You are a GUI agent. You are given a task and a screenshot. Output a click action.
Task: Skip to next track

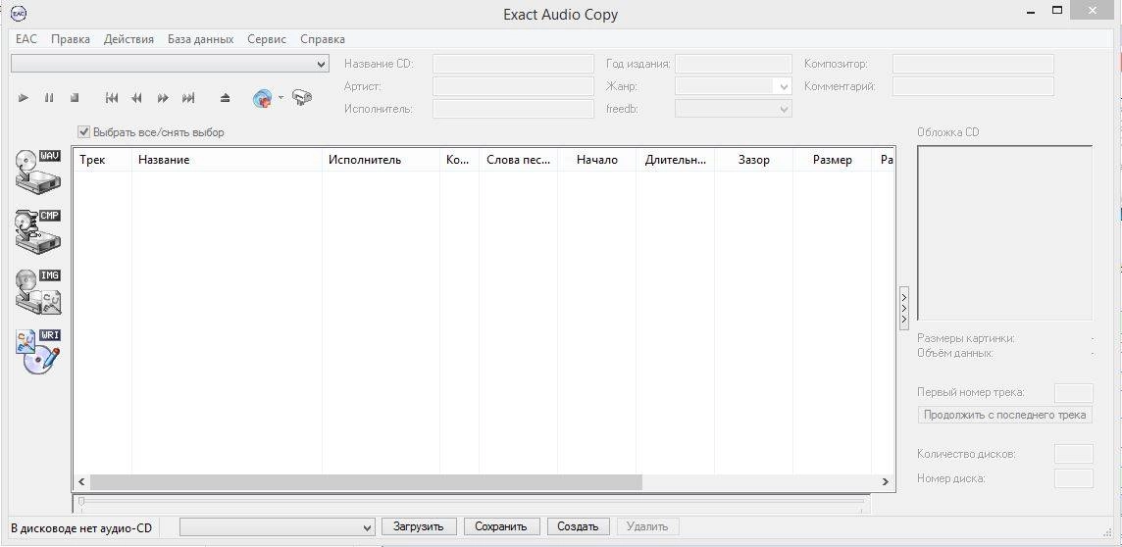point(188,98)
